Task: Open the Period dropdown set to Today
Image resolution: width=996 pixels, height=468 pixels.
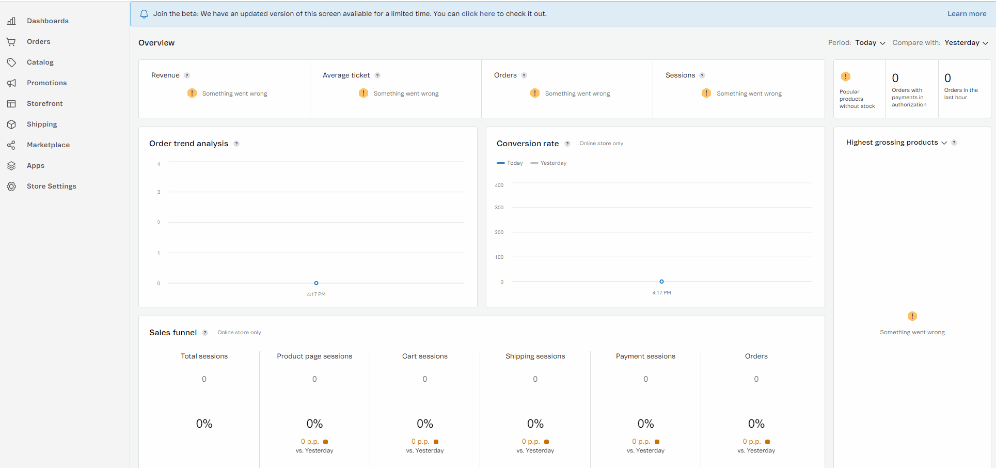Action: (x=870, y=43)
